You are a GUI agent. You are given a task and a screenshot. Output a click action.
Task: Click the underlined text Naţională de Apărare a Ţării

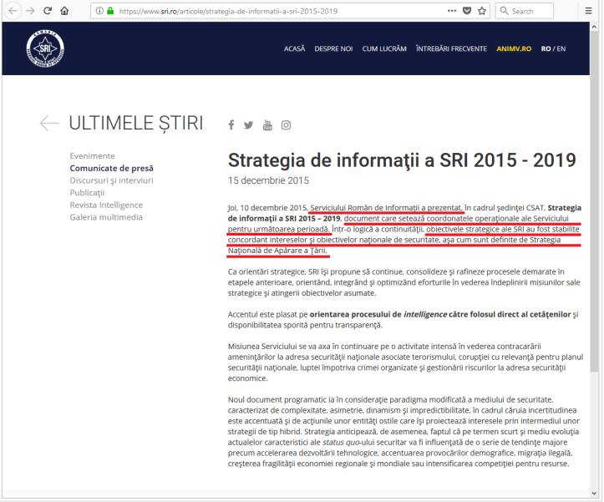[277, 251]
